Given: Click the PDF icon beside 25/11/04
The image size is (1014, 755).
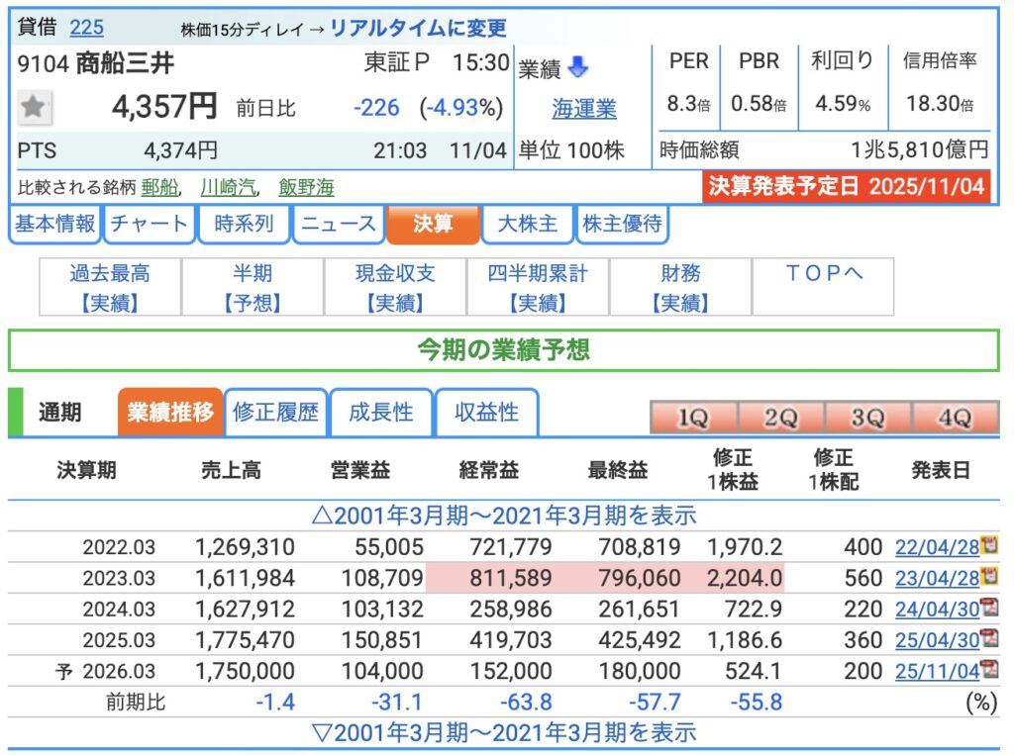Looking at the screenshot, I should coord(988,671).
